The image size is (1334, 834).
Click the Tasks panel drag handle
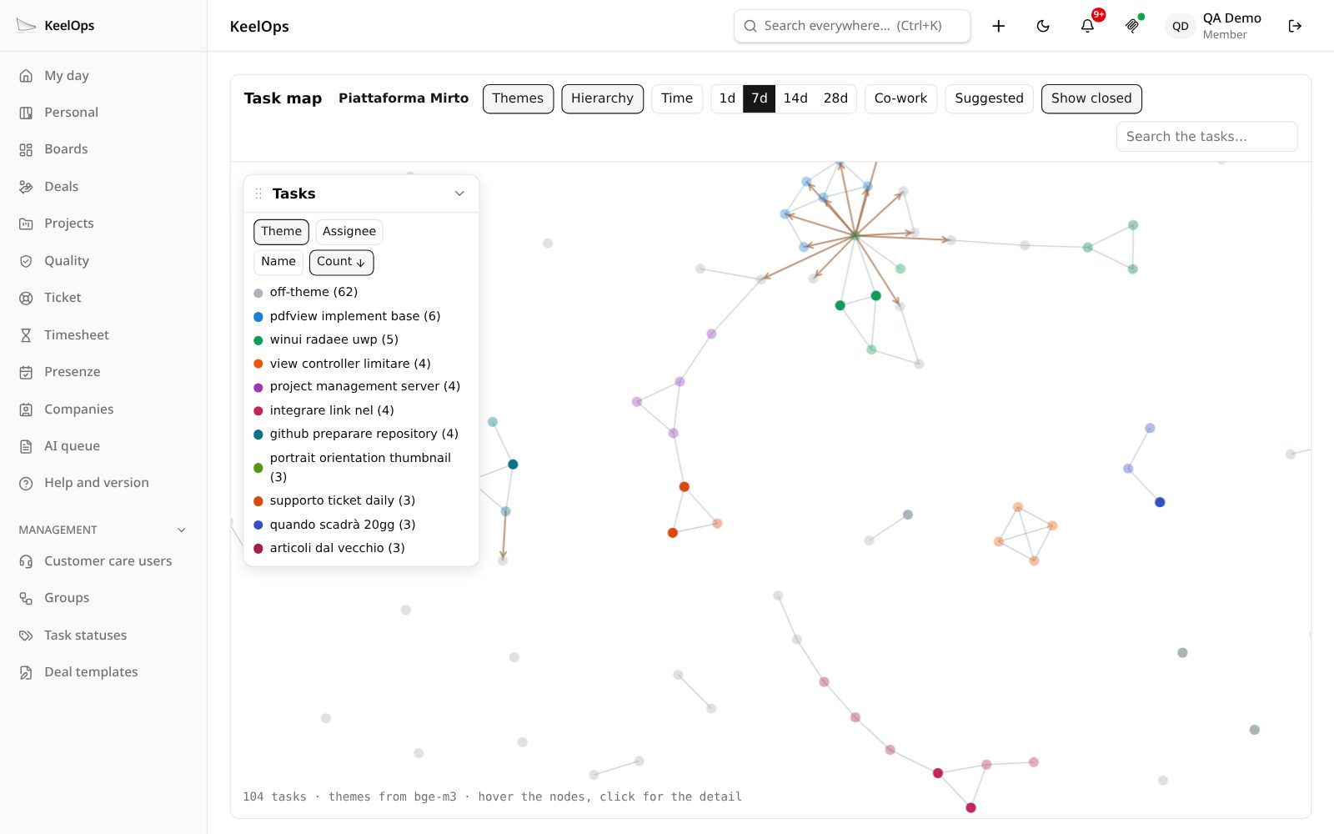(x=258, y=193)
